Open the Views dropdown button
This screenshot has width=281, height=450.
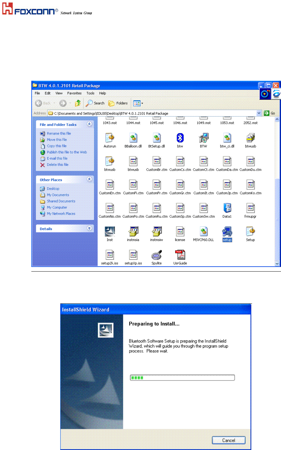[138, 103]
